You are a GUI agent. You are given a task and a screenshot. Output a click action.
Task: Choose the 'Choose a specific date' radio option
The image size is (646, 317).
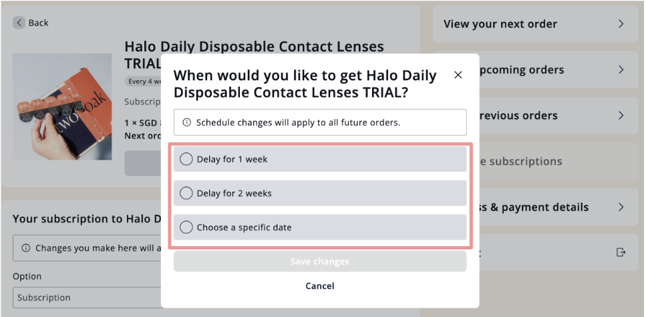[186, 227]
